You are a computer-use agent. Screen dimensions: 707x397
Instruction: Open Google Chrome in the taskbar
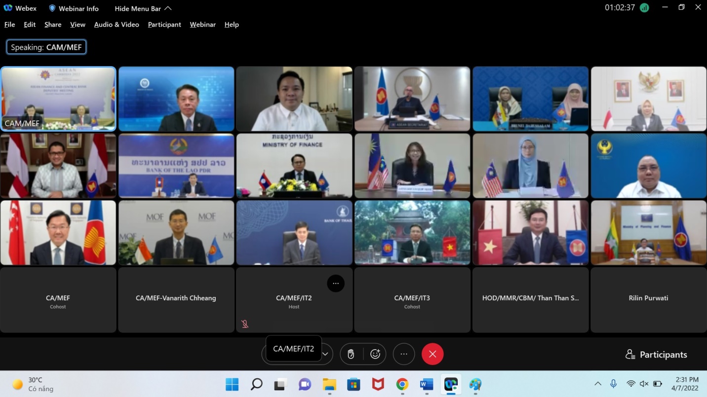pos(402,384)
